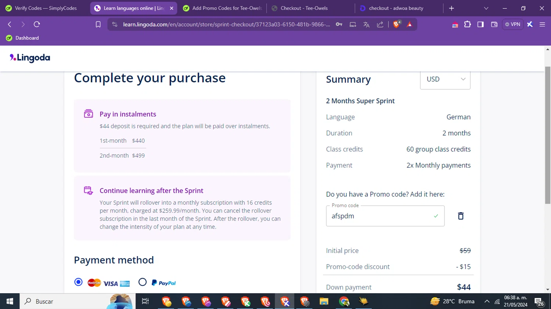Click the Promo code input field
The image size is (551, 309).
pyautogui.click(x=385, y=216)
